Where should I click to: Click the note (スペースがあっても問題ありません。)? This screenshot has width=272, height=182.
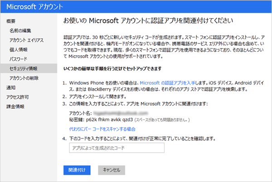click(x=162, y=120)
